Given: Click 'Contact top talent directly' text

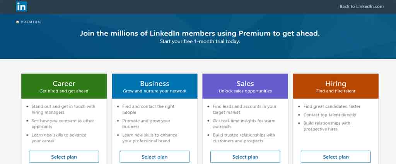Looking at the screenshot, I should [329, 115].
